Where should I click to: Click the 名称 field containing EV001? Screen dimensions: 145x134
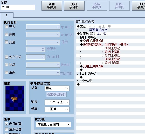(18, 7)
